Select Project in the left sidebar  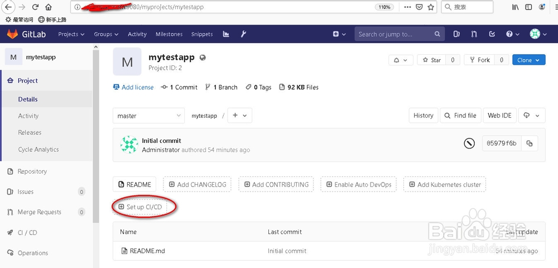[x=47, y=81]
